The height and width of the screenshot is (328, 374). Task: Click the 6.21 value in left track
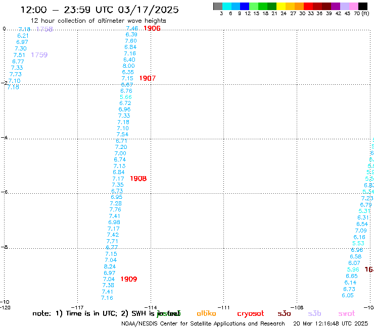23,36
